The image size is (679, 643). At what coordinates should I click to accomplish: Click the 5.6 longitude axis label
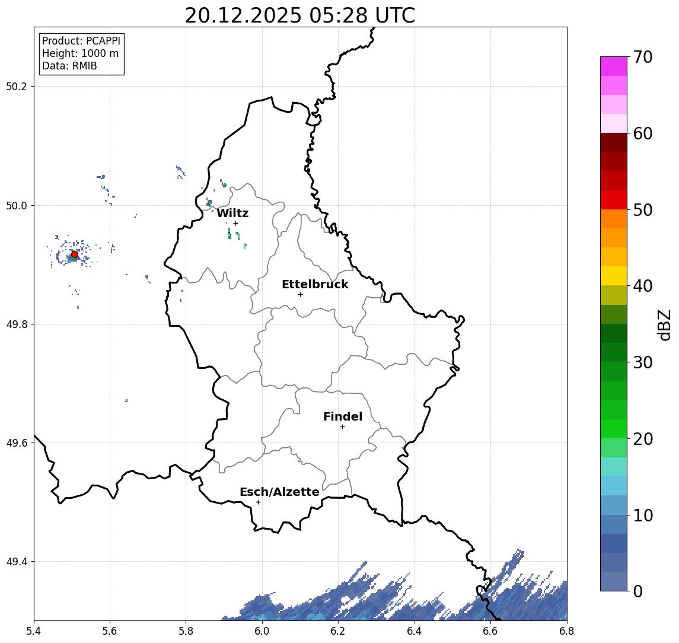pyautogui.click(x=110, y=631)
